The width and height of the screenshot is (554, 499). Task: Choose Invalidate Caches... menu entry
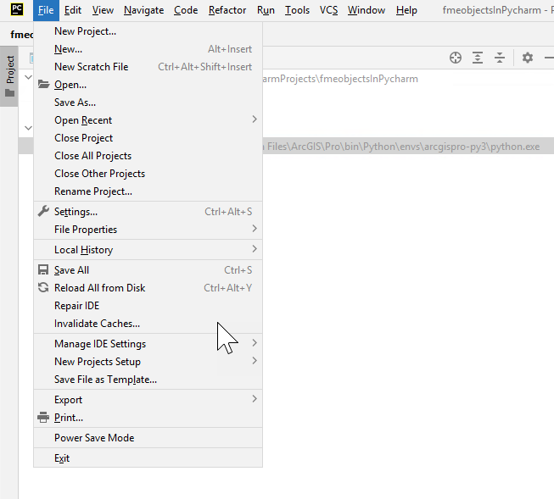97,324
